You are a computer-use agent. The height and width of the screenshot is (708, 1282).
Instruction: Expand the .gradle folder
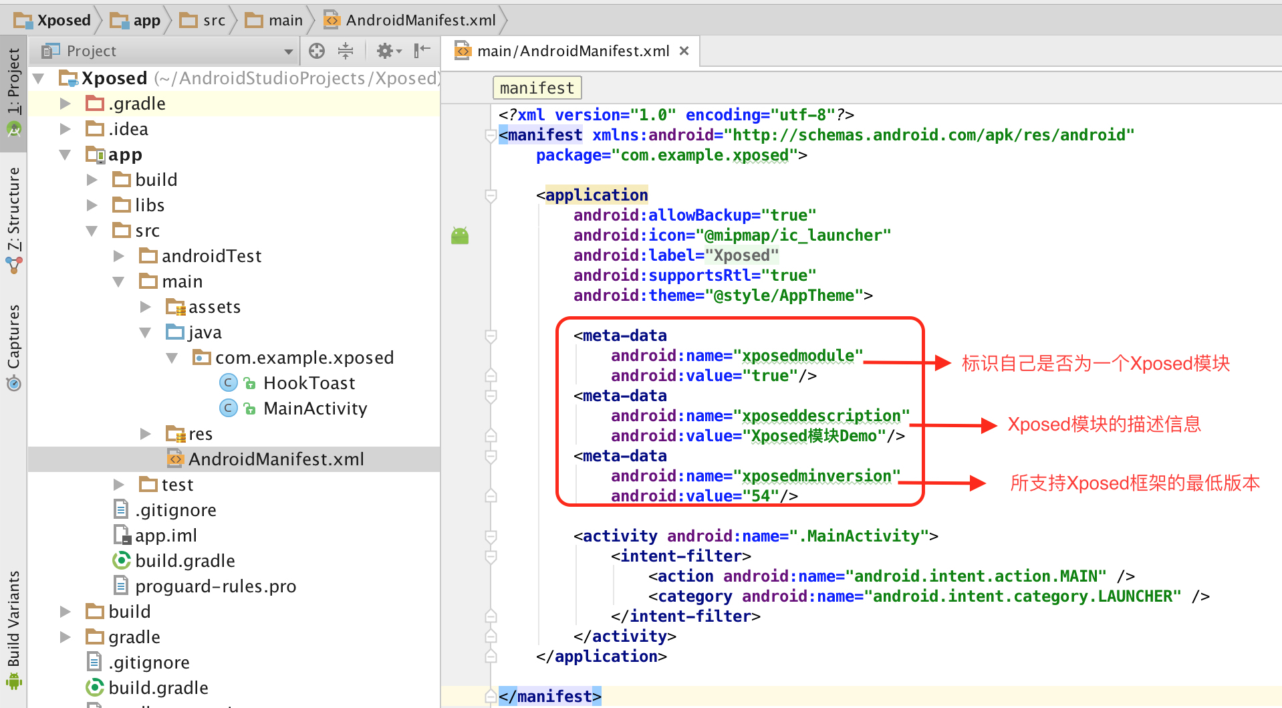[66, 104]
